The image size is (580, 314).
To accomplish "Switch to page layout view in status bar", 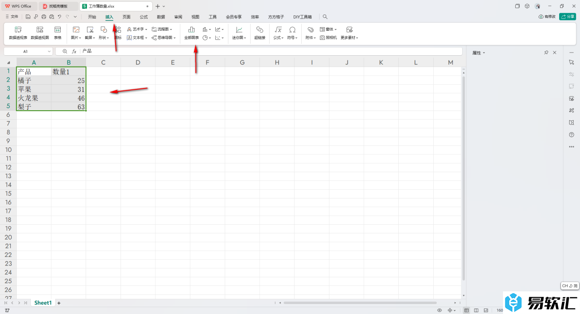I will pos(476,310).
